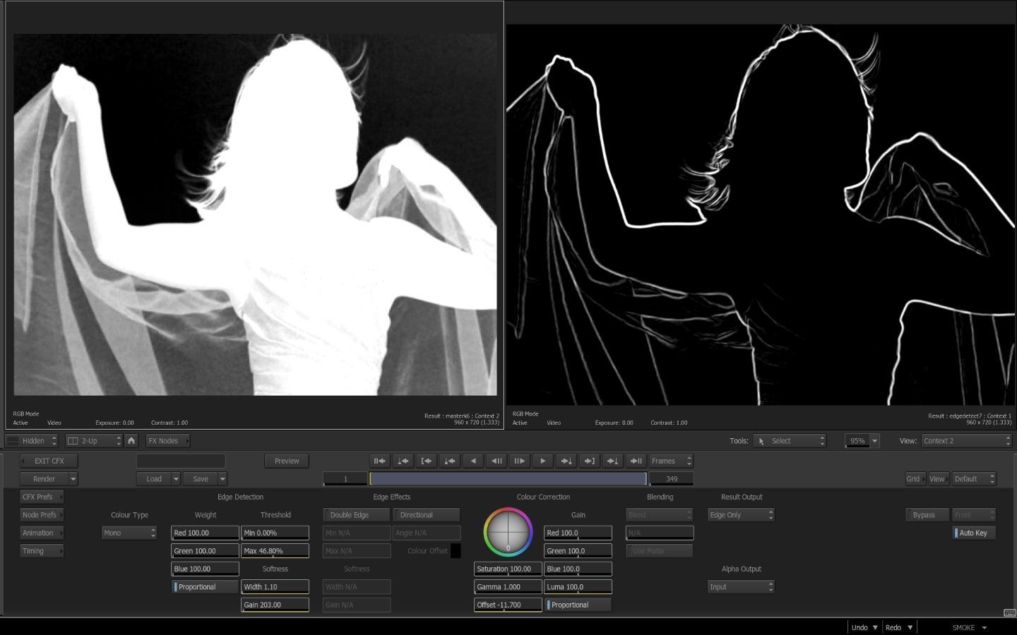This screenshot has height=635, width=1017.
Task: Step backward one frame
Action: tap(496, 461)
